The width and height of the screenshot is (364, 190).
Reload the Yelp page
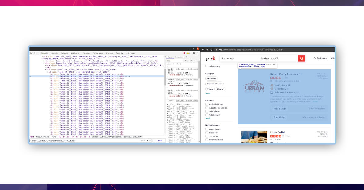(211, 50)
